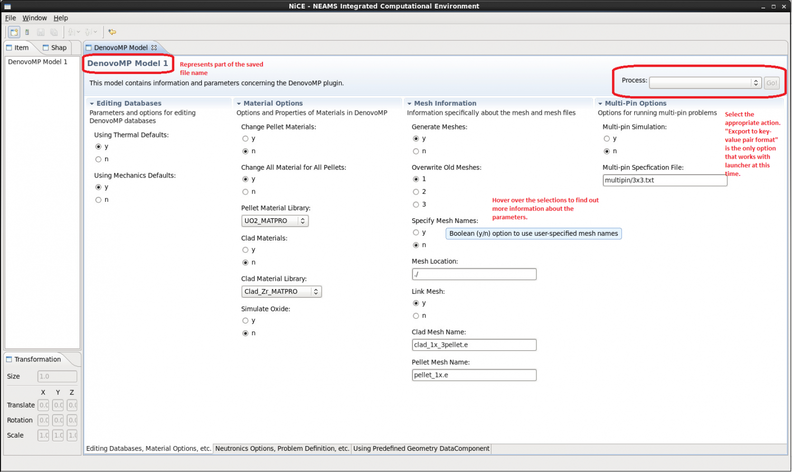792x472 pixels.
Task: Click the Rotation Y field
Action: point(58,421)
